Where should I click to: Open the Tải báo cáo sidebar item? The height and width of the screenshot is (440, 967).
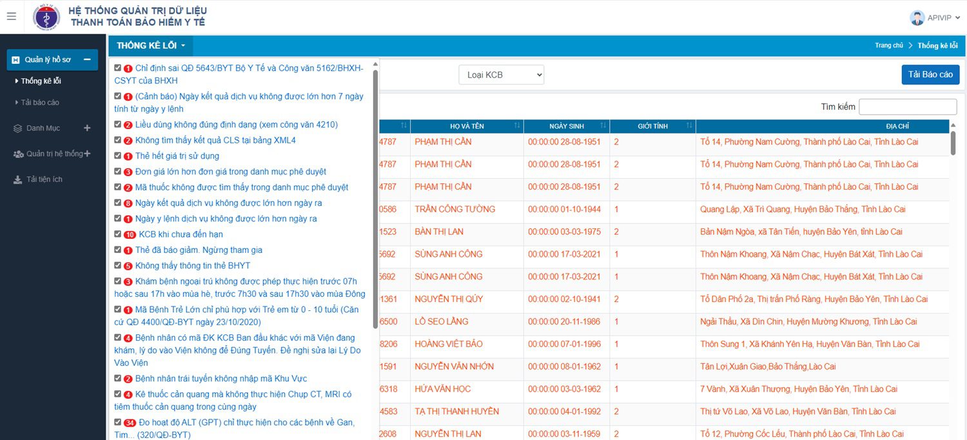[x=40, y=103]
